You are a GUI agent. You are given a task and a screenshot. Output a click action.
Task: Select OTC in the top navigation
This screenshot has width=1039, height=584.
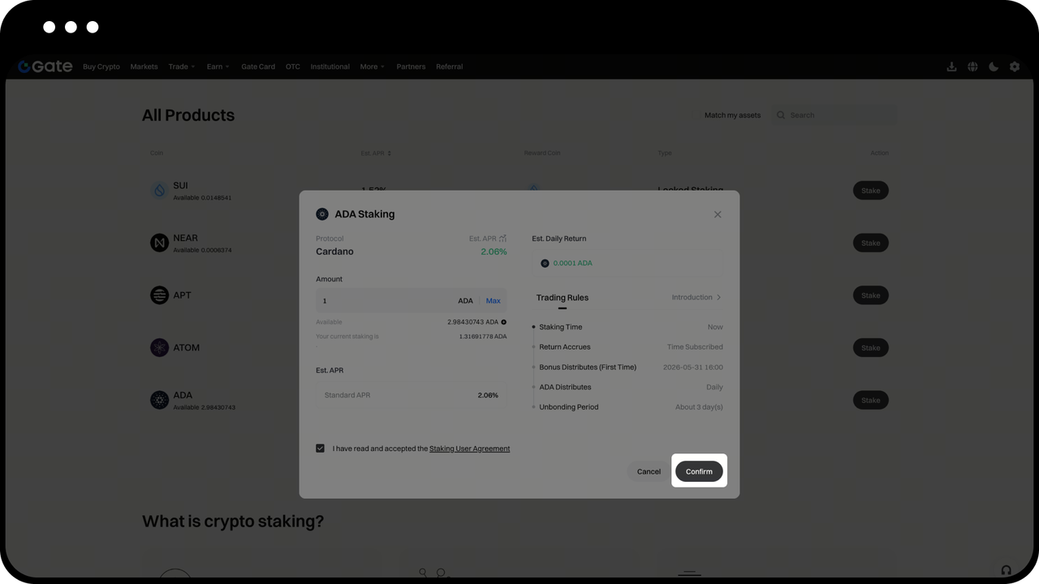click(292, 67)
